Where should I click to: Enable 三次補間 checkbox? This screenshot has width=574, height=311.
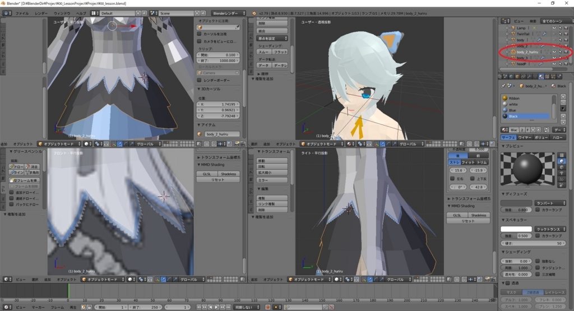pyautogui.click(x=538, y=274)
